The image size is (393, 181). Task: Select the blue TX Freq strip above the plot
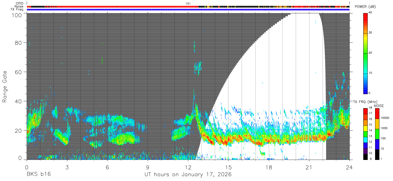tap(188, 10)
